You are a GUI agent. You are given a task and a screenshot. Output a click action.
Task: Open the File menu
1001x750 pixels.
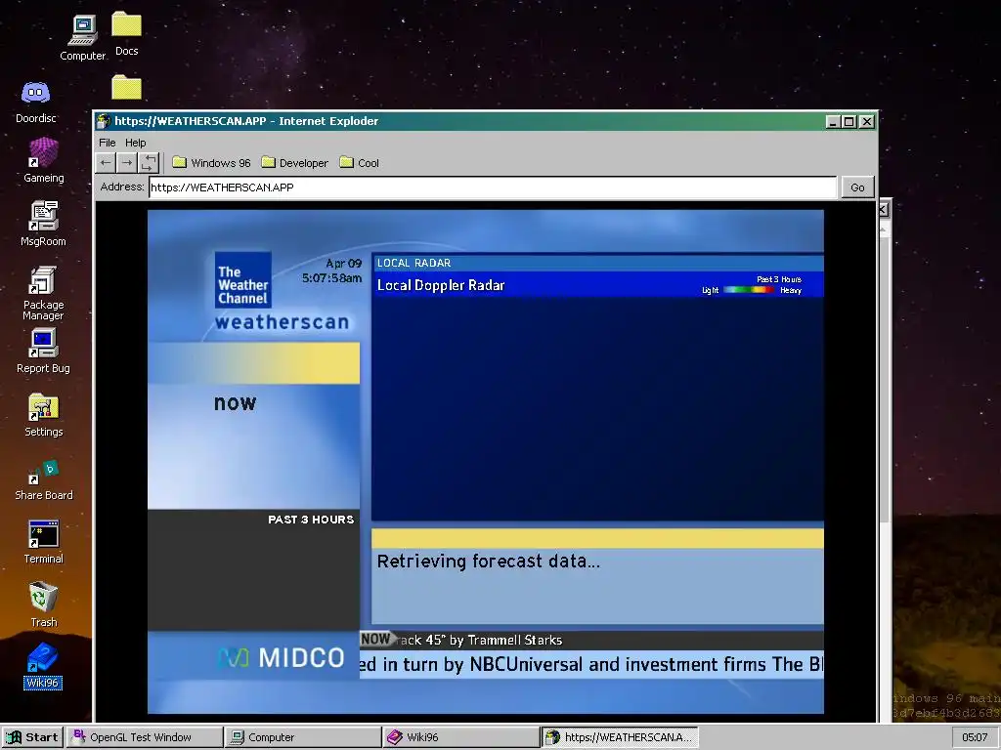point(108,143)
